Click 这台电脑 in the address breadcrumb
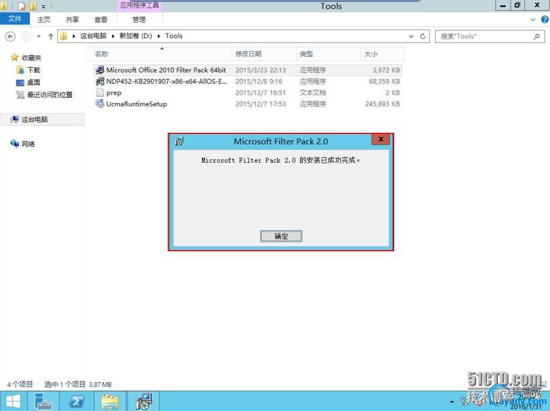 (93, 36)
